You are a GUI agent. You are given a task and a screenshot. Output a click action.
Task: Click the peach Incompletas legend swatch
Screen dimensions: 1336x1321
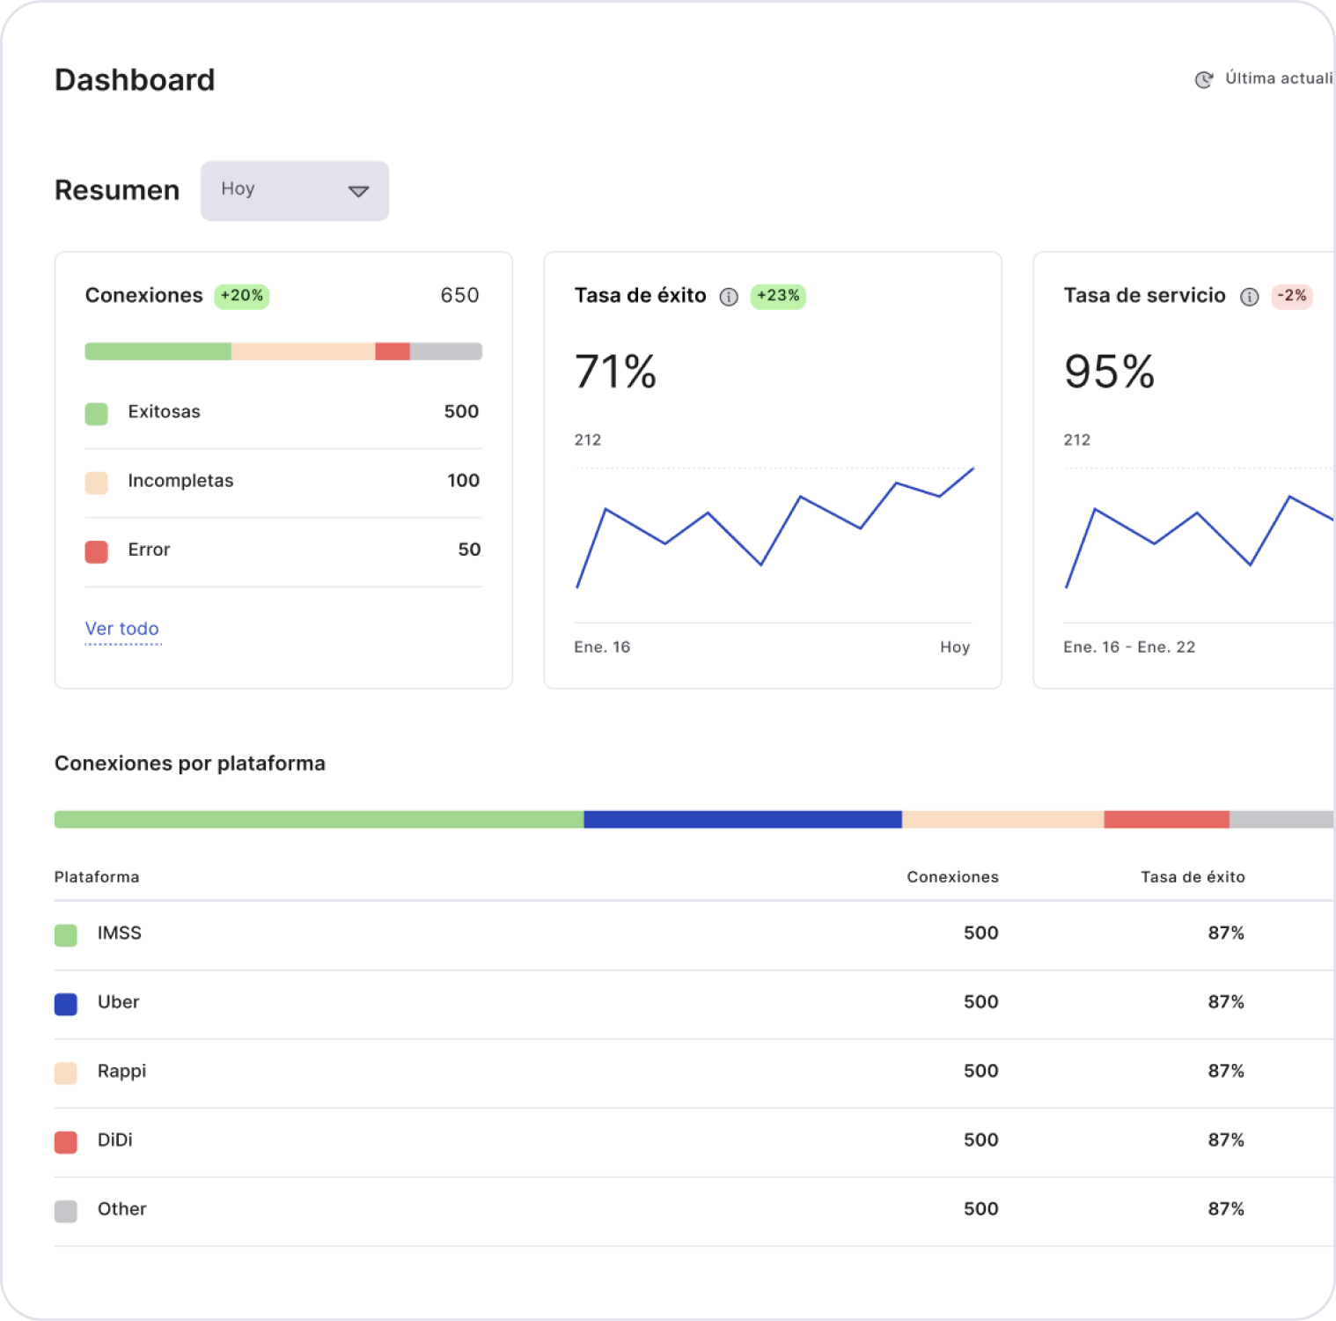coord(97,483)
